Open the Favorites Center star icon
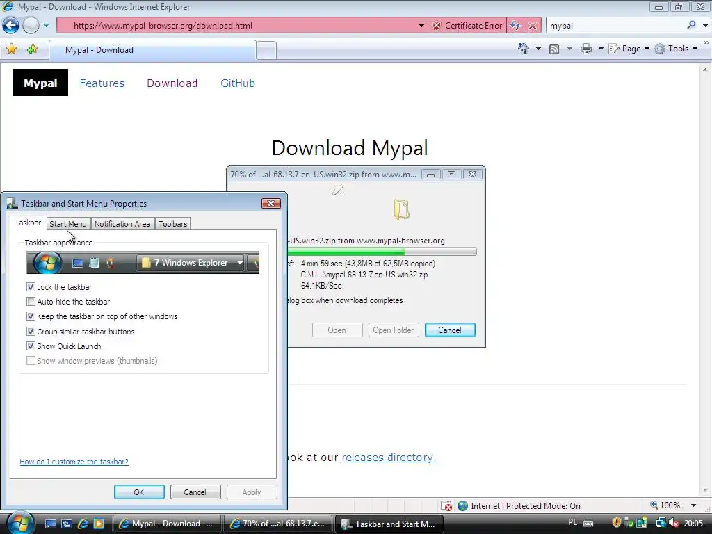This screenshot has height=534, width=712. pyautogui.click(x=11, y=49)
